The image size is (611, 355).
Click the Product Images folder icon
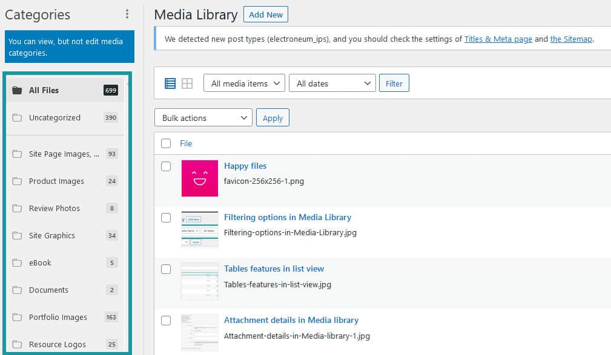pyautogui.click(x=17, y=181)
